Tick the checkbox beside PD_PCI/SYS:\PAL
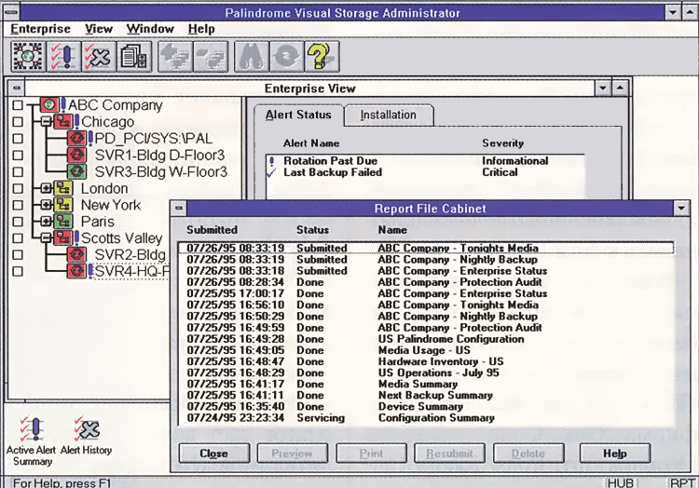699x488 pixels. tap(18, 139)
